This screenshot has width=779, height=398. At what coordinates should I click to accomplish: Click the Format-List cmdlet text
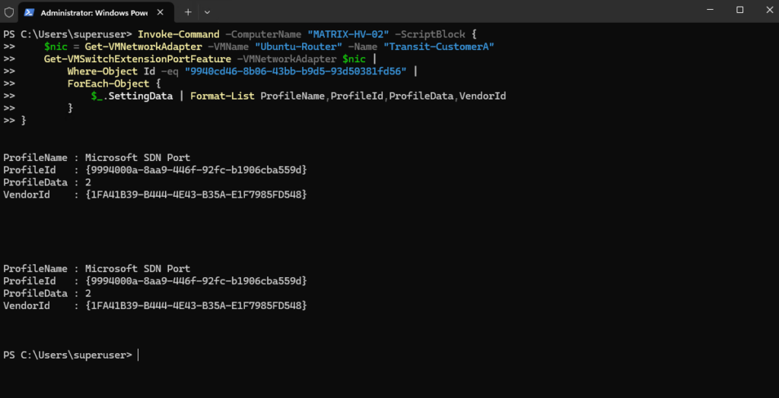(x=223, y=96)
